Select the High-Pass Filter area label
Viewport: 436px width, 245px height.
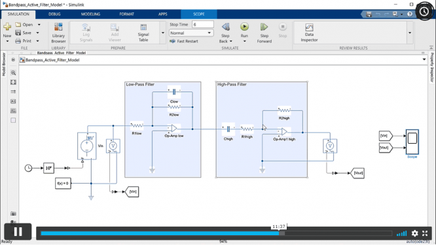tap(232, 84)
